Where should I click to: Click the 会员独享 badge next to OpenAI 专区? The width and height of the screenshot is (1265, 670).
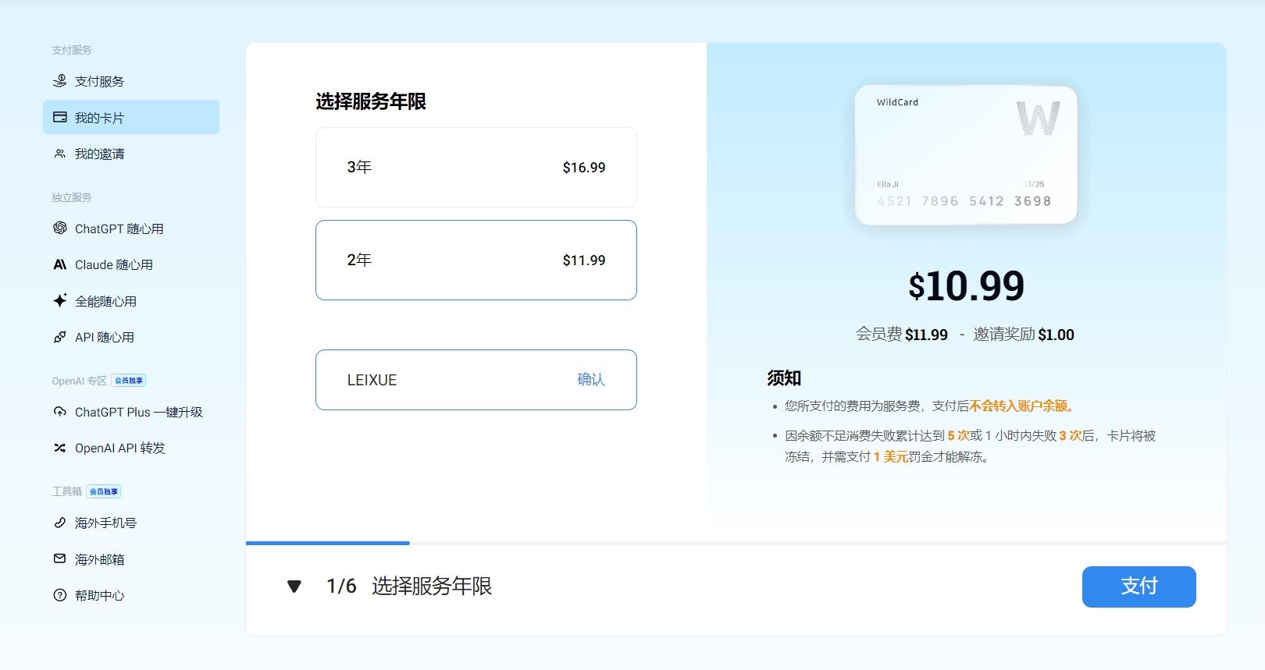[129, 381]
